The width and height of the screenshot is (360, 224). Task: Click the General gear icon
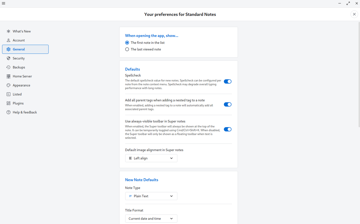tap(9, 49)
